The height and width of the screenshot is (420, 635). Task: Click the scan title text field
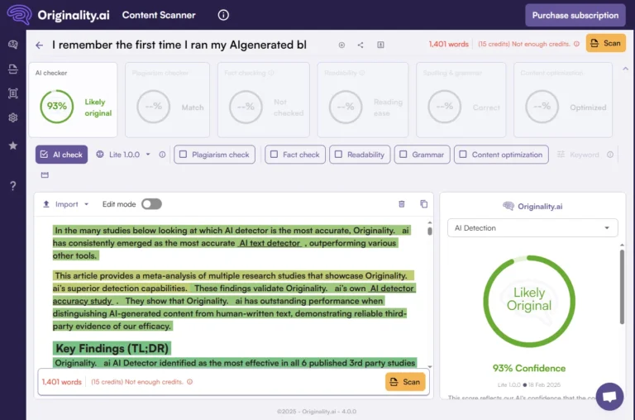179,45
